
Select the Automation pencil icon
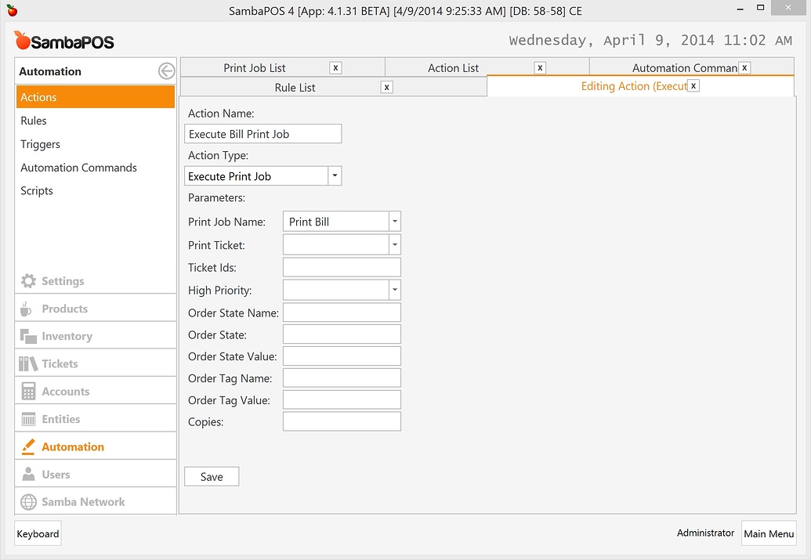click(29, 446)
